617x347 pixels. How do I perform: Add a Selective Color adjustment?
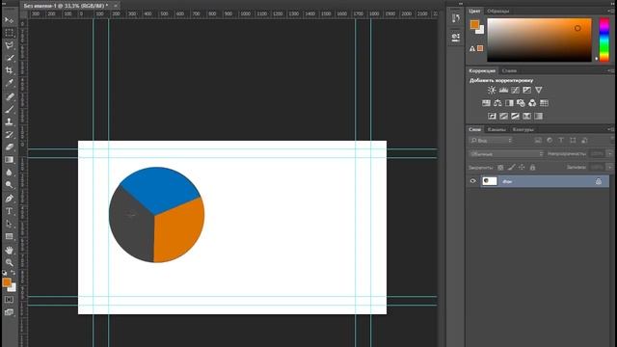[x=526, y=116]
